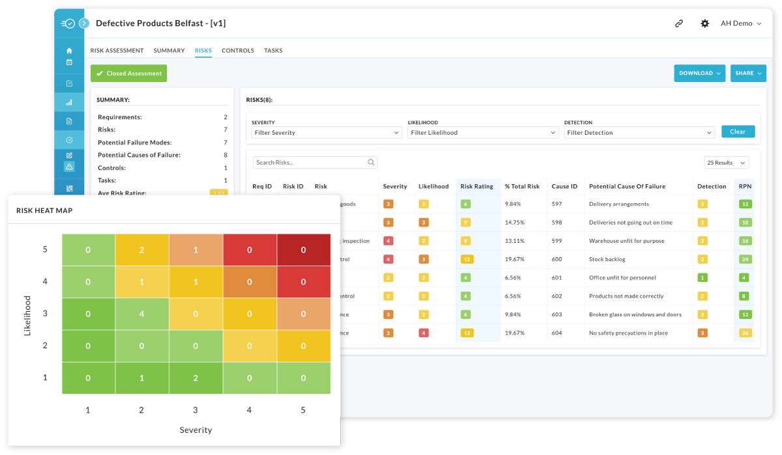
Task: Open the 25 Results per-page dropdown
Action: (x=725, y=162)
